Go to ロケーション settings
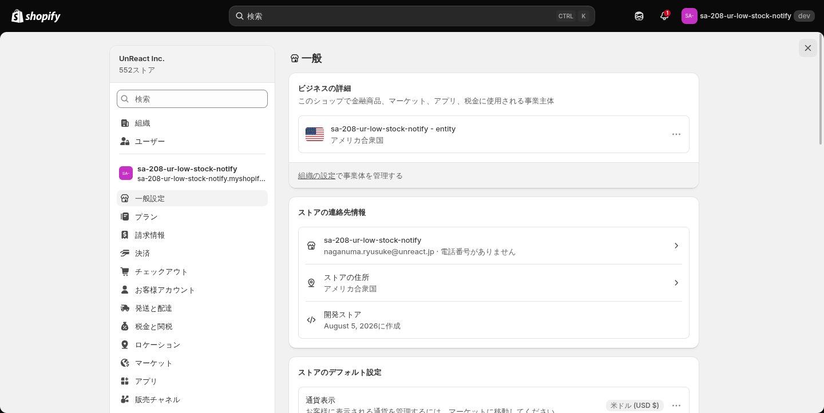 pos(192,345)
